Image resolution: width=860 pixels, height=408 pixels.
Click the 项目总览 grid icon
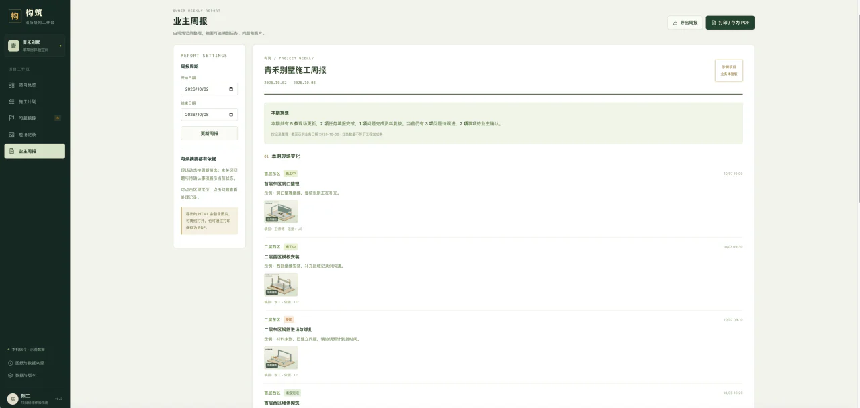pos(11,85)
